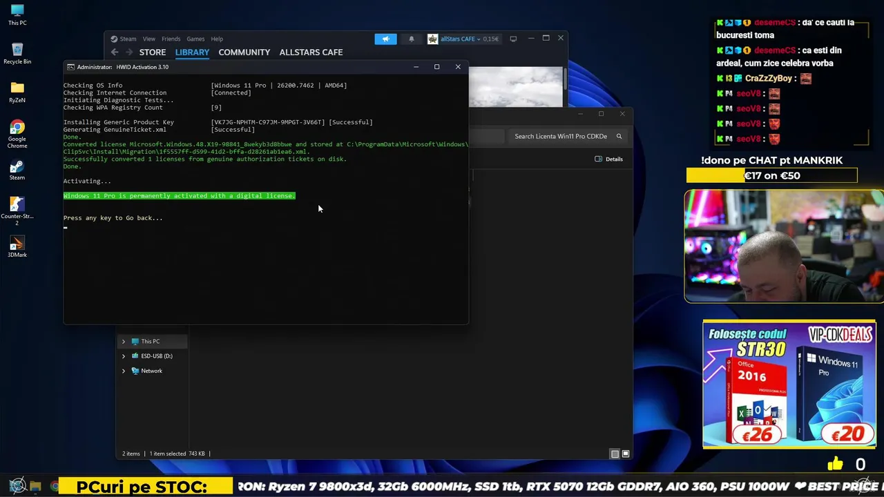
Task: Open the Friends menu in Steam
Action: coord(171,39)
